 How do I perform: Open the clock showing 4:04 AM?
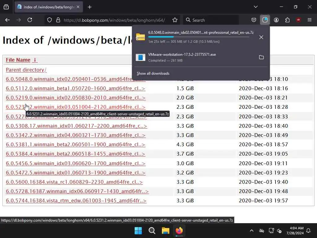(295, 231)
